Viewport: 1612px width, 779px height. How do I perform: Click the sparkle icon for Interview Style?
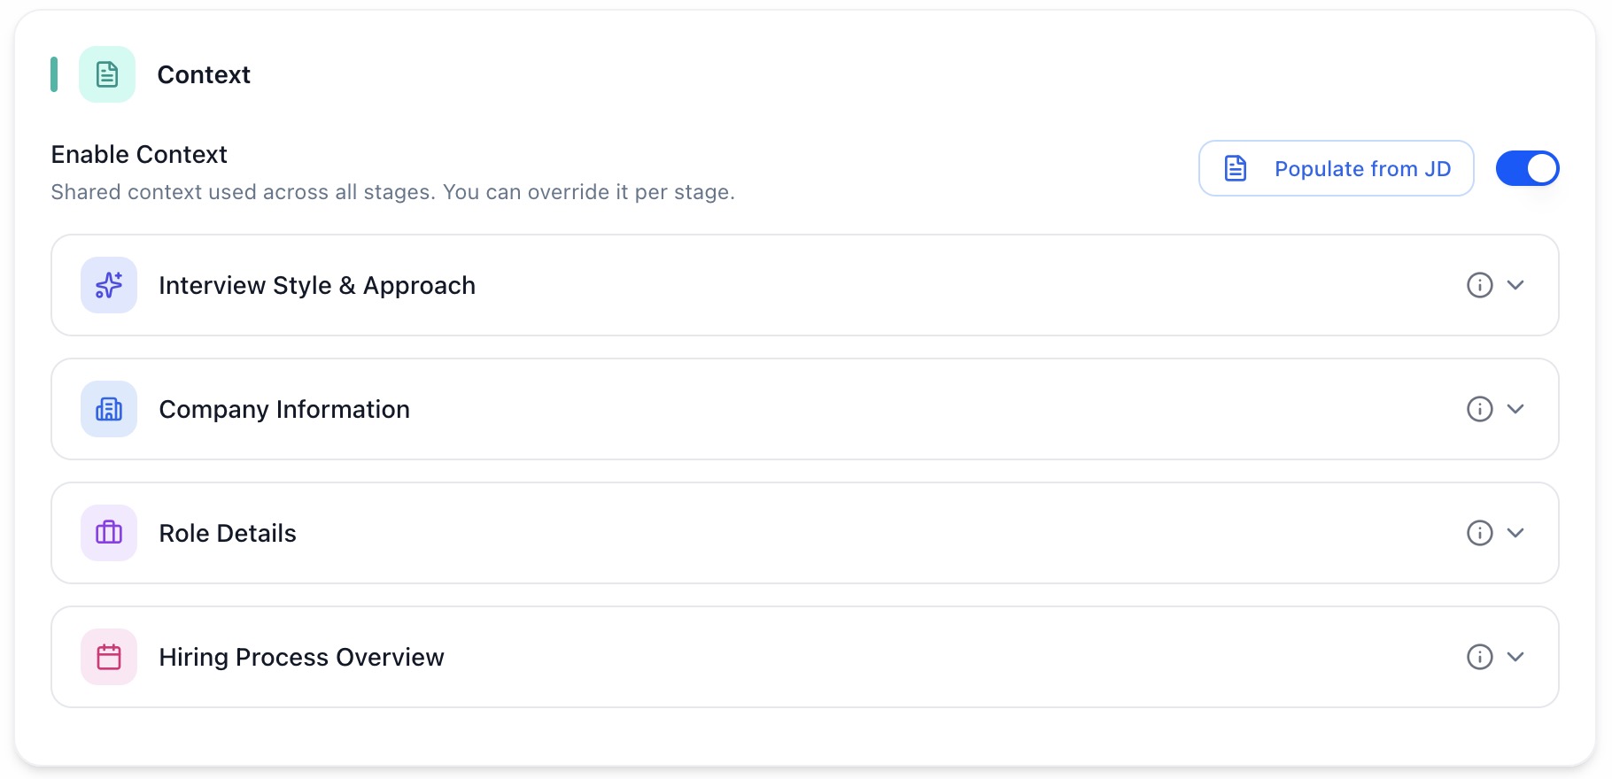tap(109, 285)
